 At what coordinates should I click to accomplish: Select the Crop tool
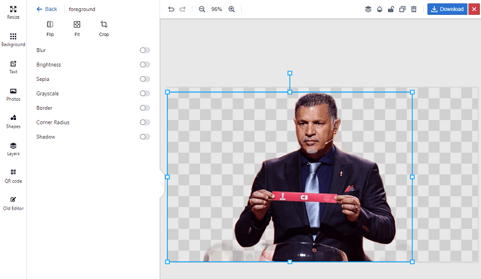(x=104, y=29)
